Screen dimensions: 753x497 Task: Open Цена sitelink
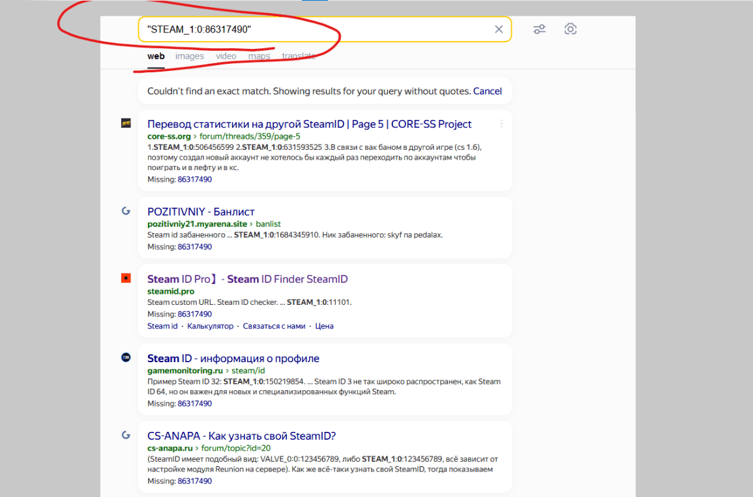(x=324, y=326)
